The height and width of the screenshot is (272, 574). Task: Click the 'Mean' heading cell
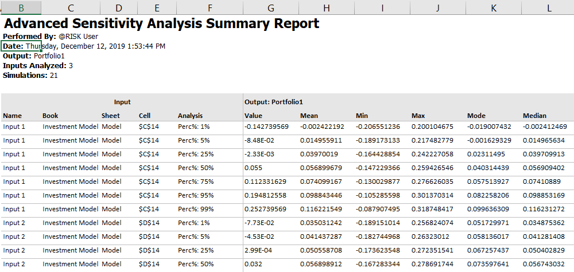309,116
